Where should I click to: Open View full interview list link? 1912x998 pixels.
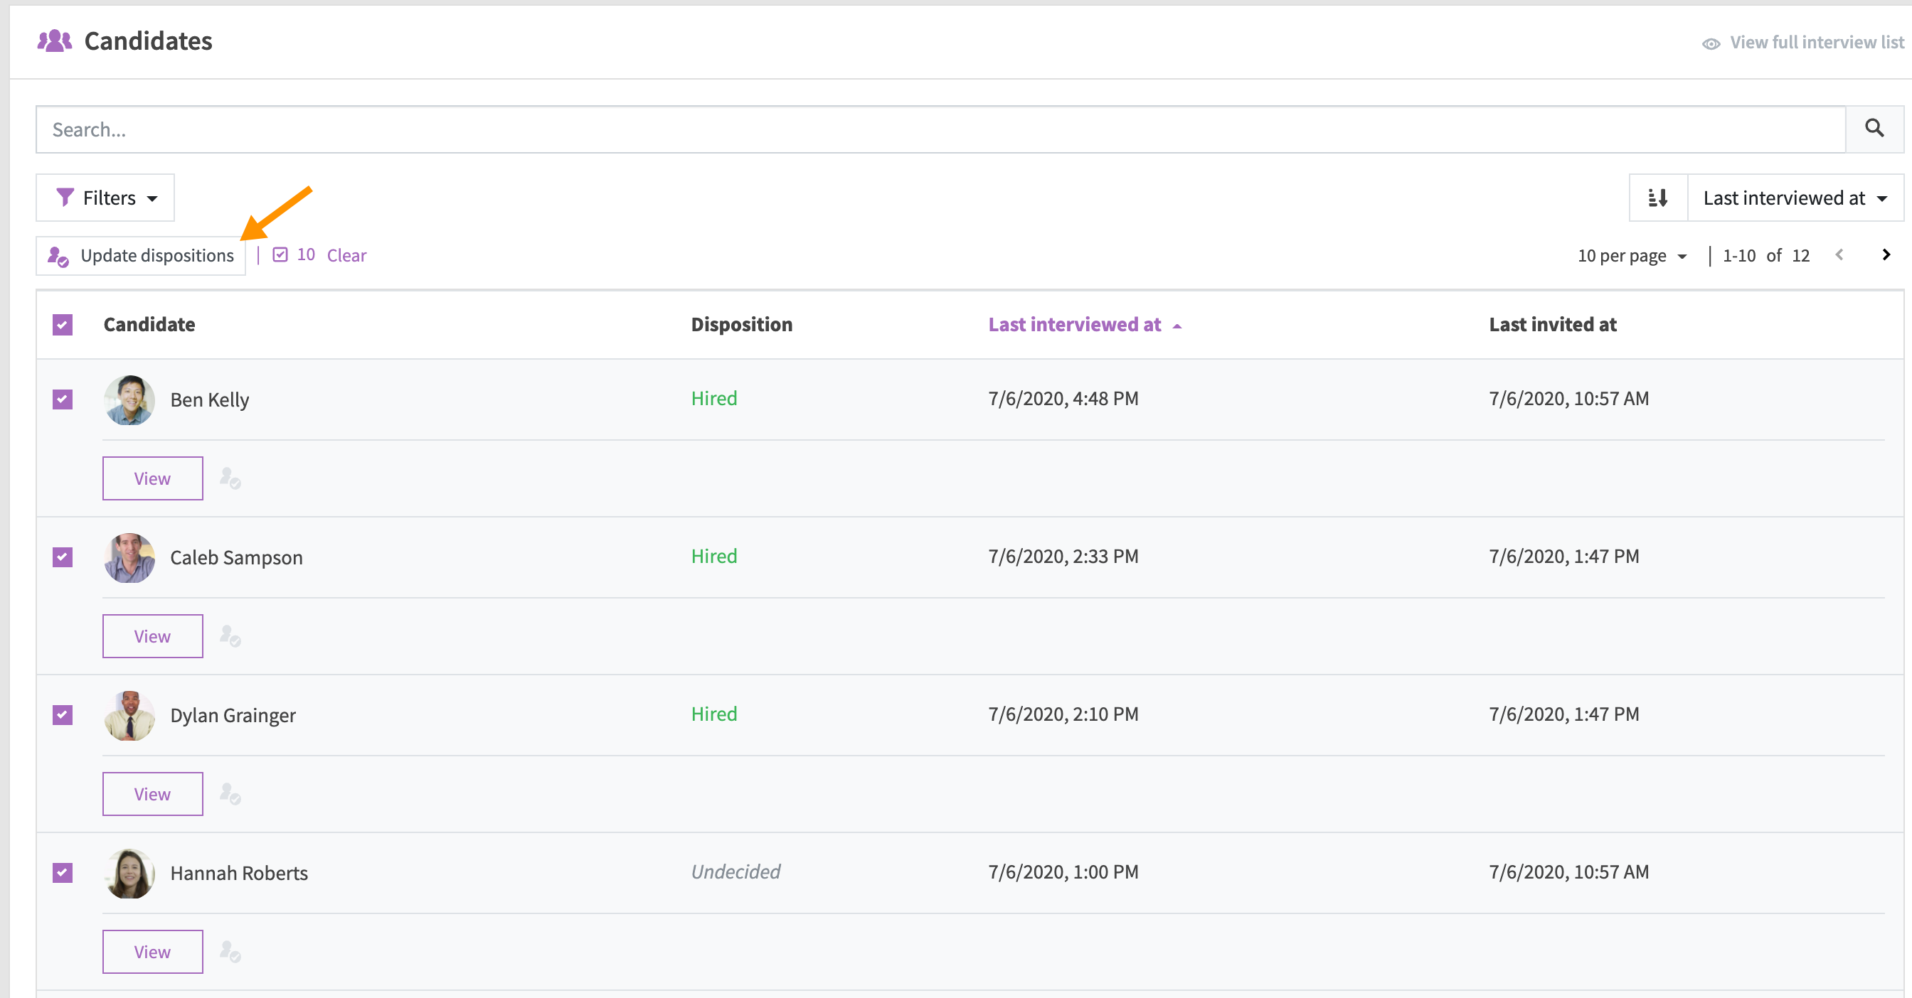1816,42
